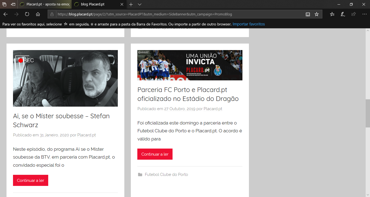Close the blog Placard.pt tab

tap(122, 4)
